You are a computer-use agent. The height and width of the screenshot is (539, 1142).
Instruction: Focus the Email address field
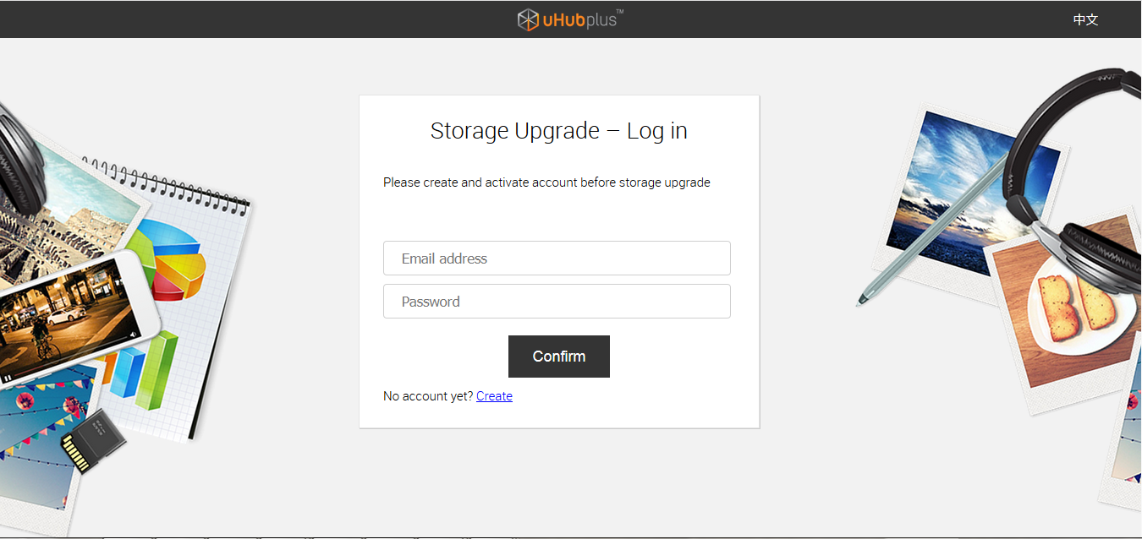(x=557, y=259)
